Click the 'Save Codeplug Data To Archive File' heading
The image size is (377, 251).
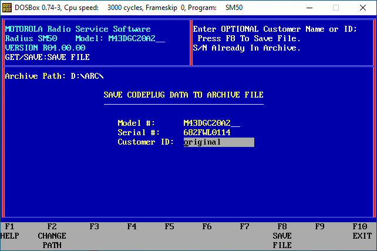pos(183,95)
